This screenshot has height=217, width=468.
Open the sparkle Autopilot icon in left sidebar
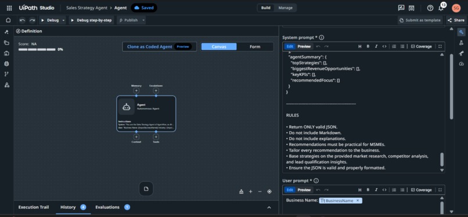(6, 32)
